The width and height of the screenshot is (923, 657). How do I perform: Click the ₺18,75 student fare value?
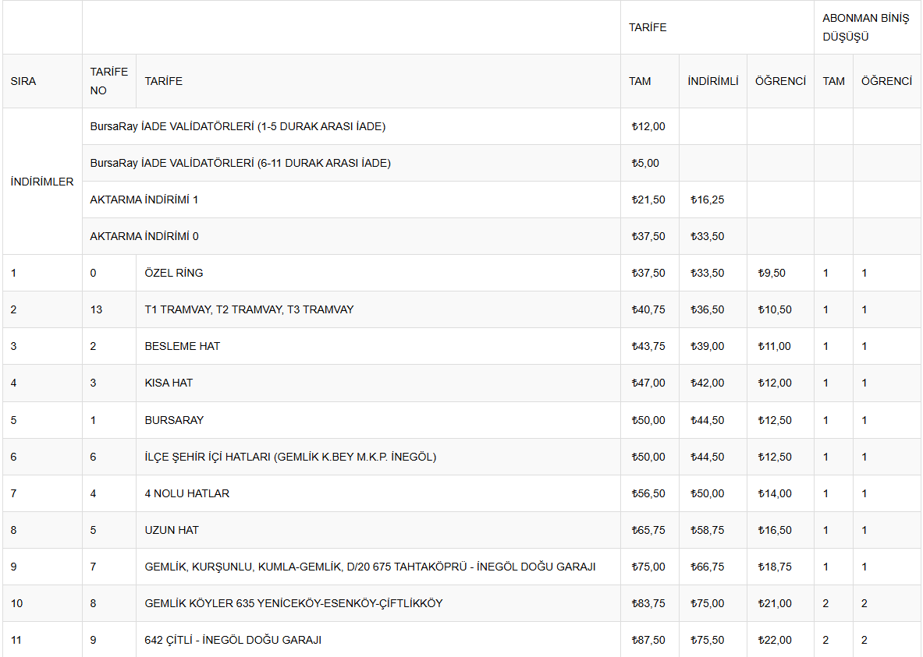coord(775,567)
